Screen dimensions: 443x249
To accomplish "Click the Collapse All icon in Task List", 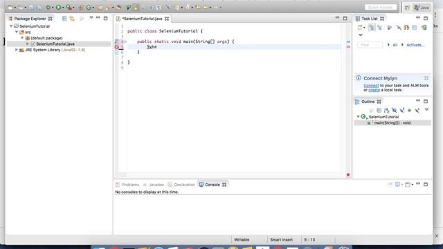I will [x=415, y=28].
